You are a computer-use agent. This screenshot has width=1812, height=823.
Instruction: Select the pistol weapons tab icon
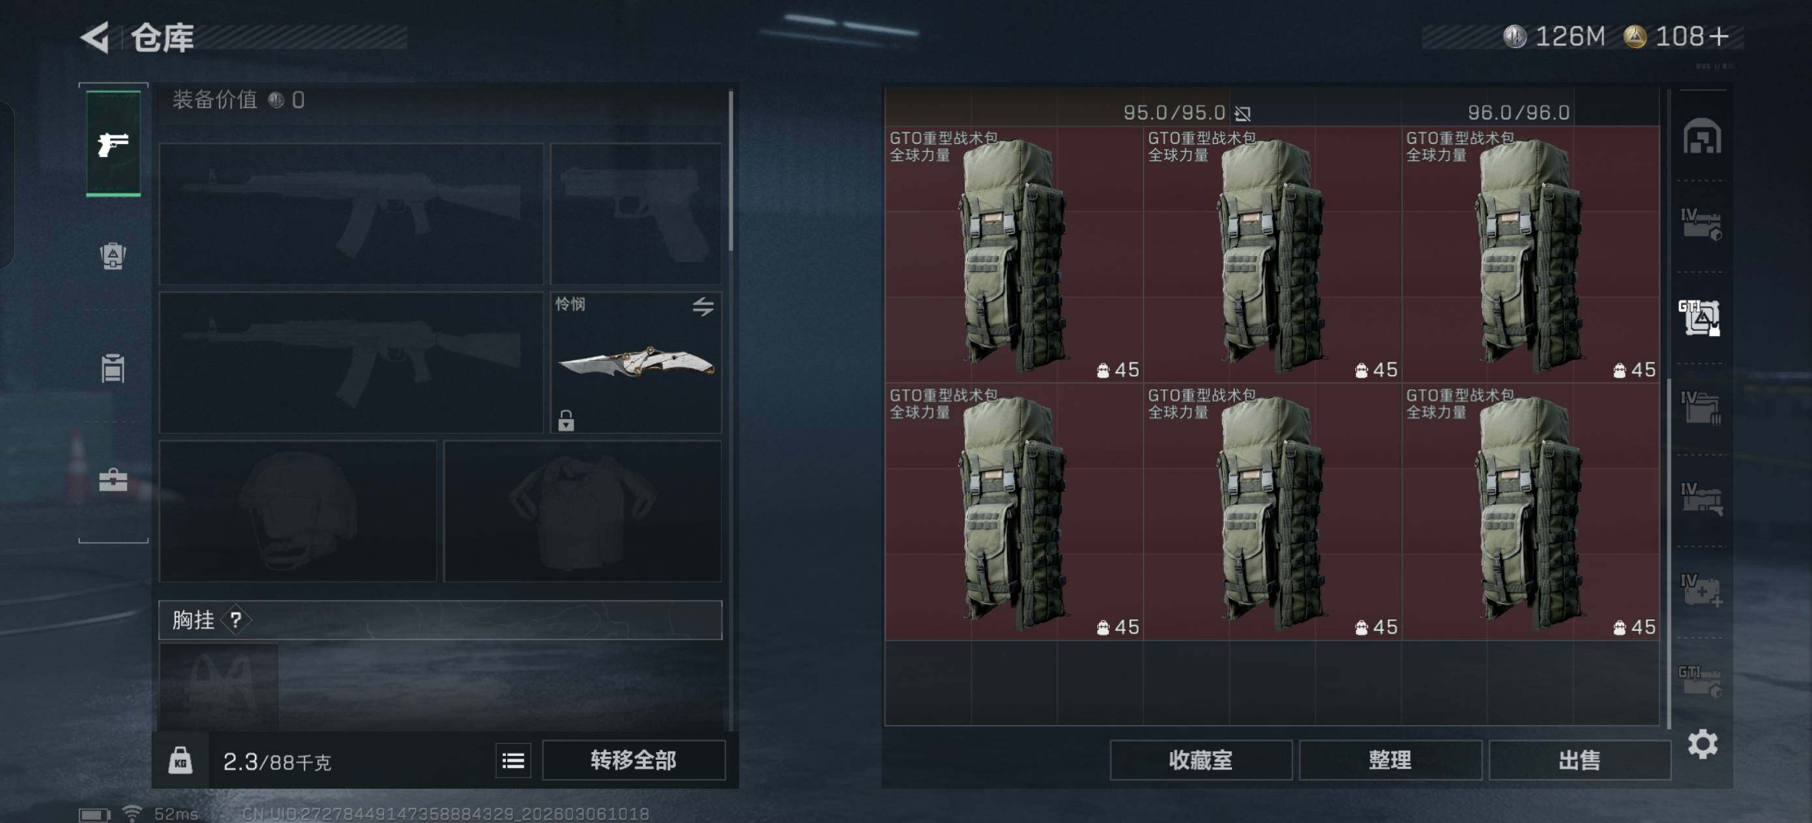tap(113, 144)
